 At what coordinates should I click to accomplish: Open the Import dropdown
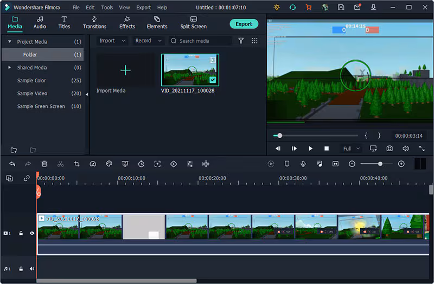click(112, 41)
